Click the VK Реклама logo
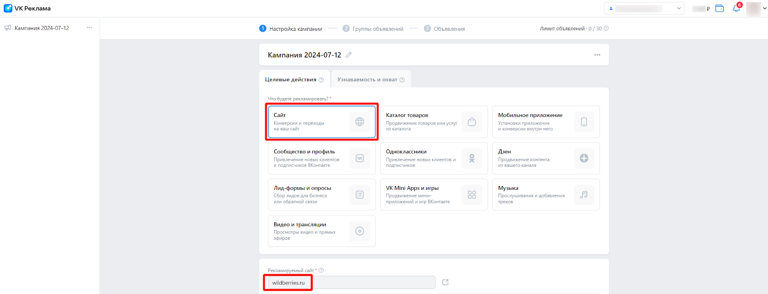Image resolution: width=768 pixels, height=294 pixels. click(27, 8)
